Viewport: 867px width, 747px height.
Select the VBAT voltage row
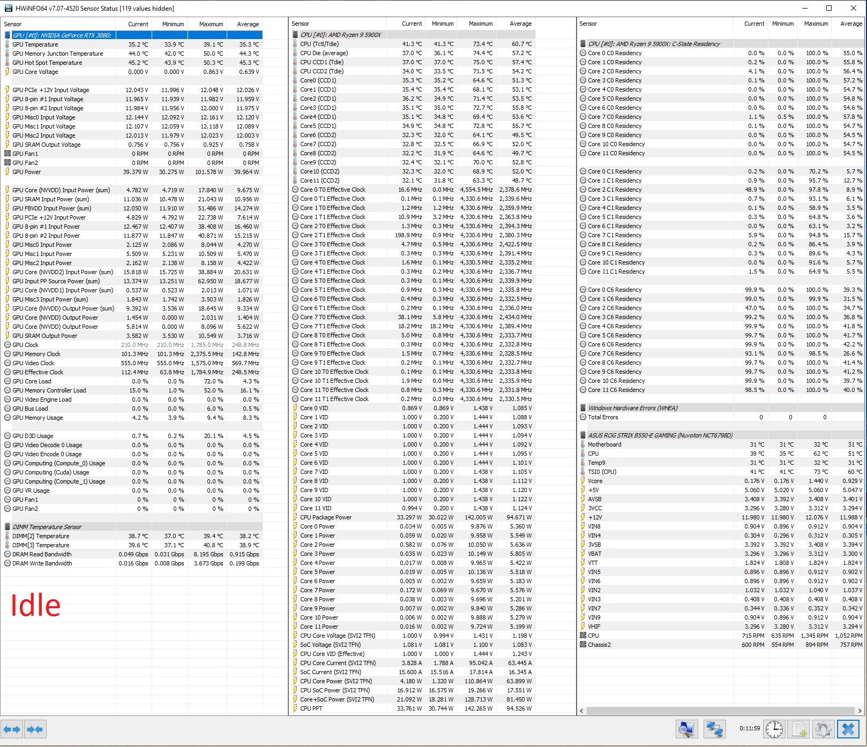point(721,554)
